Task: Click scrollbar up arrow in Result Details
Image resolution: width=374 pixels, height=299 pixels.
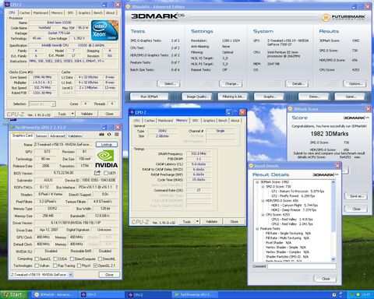Action: pyautogui.click(x=333, y=182)
